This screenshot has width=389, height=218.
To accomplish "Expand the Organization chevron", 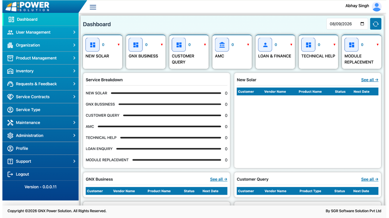I will (x=74, y=45).
